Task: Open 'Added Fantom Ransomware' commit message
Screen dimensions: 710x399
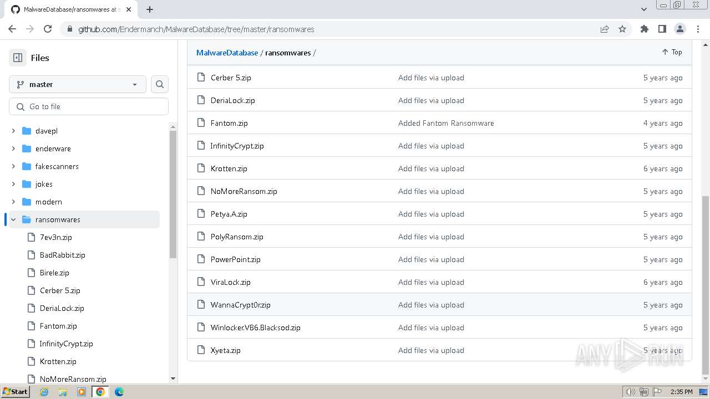Action: click(446, 123)
